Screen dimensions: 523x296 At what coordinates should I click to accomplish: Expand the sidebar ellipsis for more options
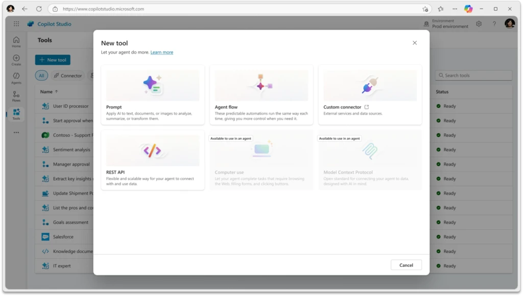16,131
